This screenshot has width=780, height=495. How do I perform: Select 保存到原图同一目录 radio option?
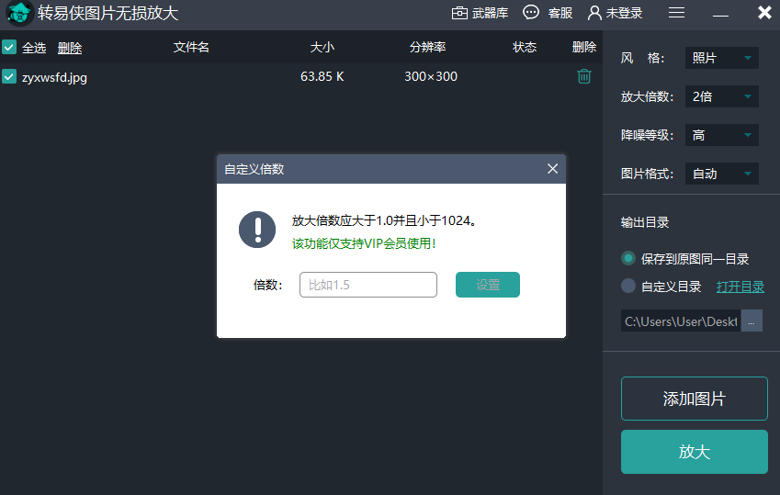click(x=628, y=259)
